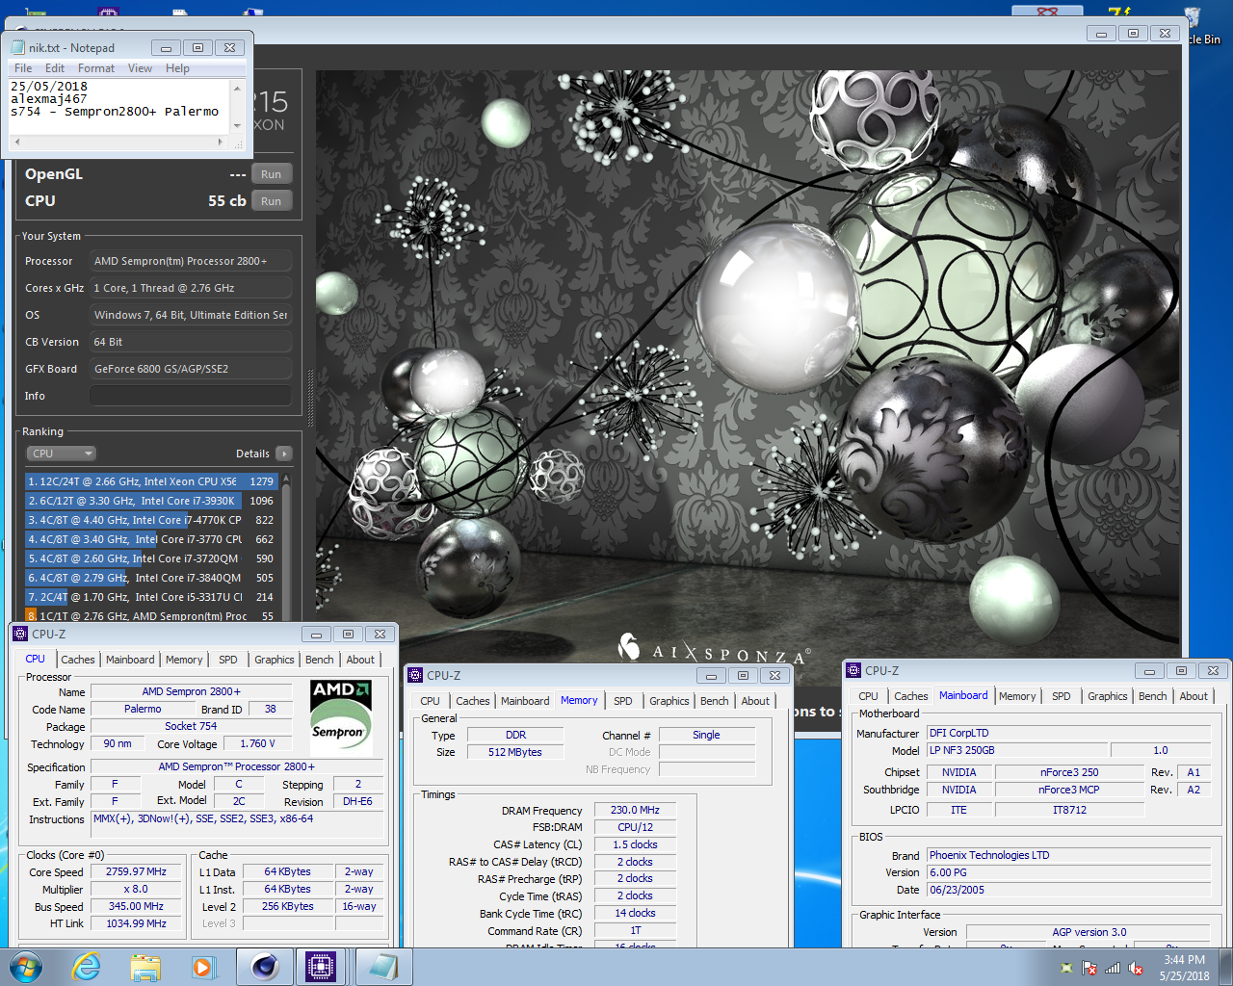Select ranking row 3 Core i7-4770K
The image size is (1233, 986).
point(151,520)
